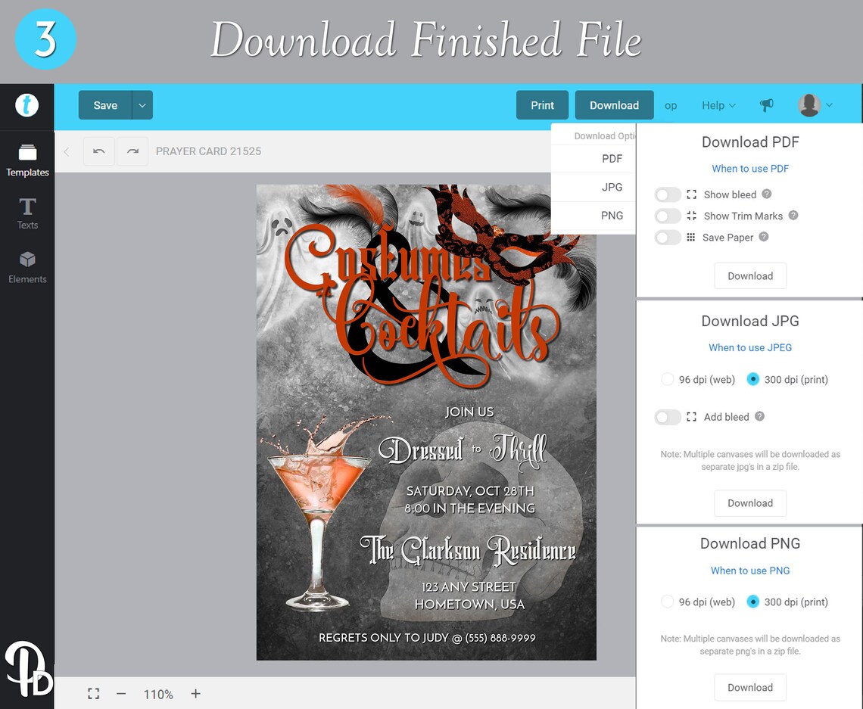Select 300 dpi (print) for PNG
Viewport: 863px width, 709px height.
point(753,602)
